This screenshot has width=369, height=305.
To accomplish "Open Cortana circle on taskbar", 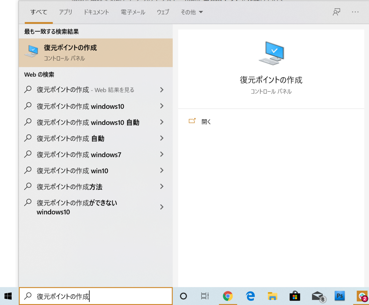I will point(183,296).
